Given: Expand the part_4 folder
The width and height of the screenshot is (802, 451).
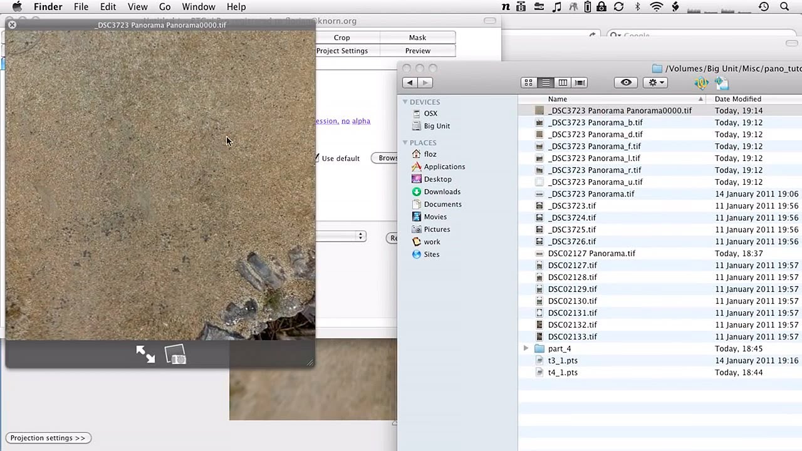Looking at the screenshot, I should [526, 348].
